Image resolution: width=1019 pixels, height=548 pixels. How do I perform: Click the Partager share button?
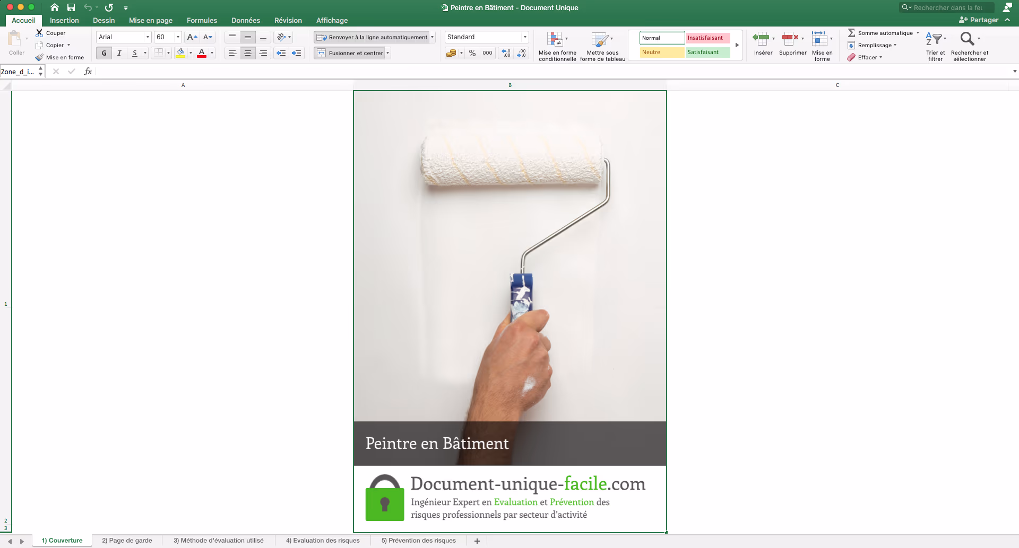pos(979,20)
